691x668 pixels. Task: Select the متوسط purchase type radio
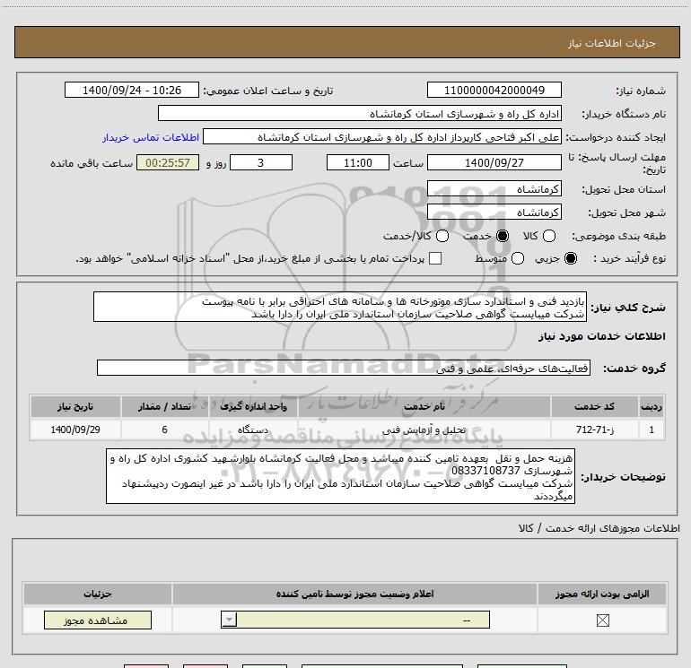click(518, 258)
